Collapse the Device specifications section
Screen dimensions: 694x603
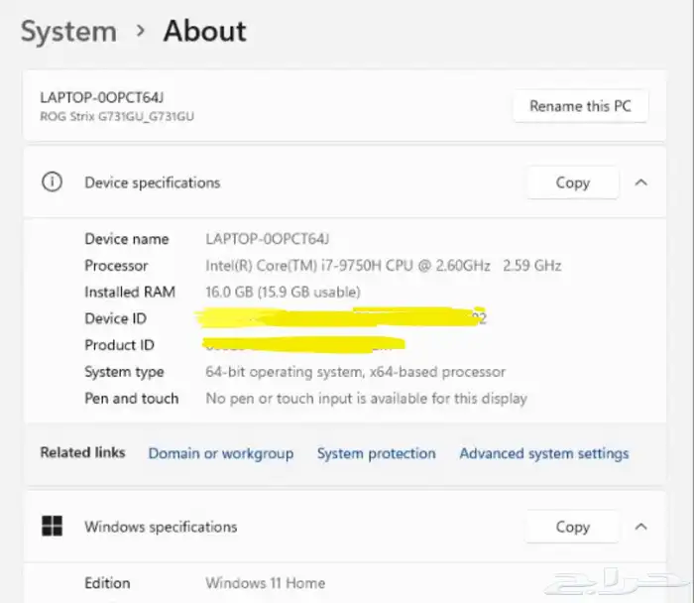click(x=641, y=182)
